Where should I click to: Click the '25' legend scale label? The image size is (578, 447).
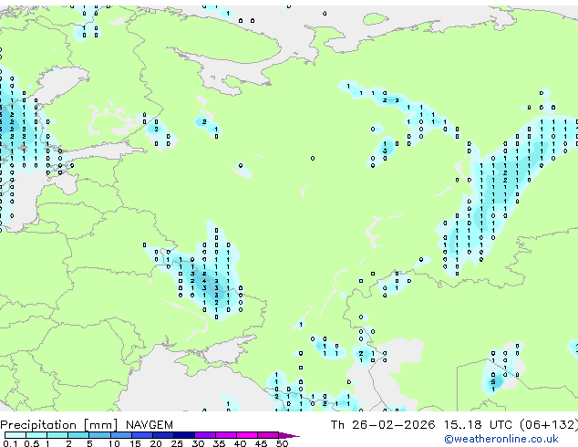pos(177,443)
